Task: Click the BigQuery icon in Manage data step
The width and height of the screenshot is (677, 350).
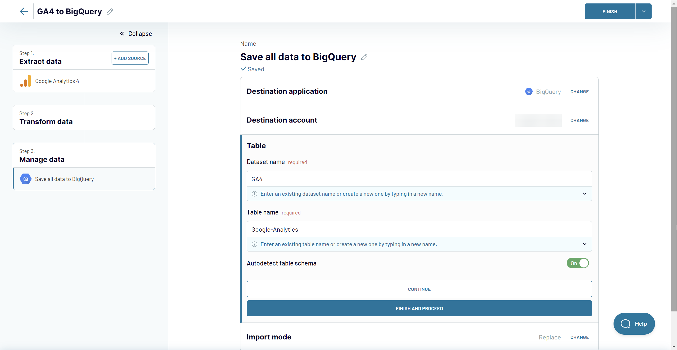Action: click(x=26, y=179)
